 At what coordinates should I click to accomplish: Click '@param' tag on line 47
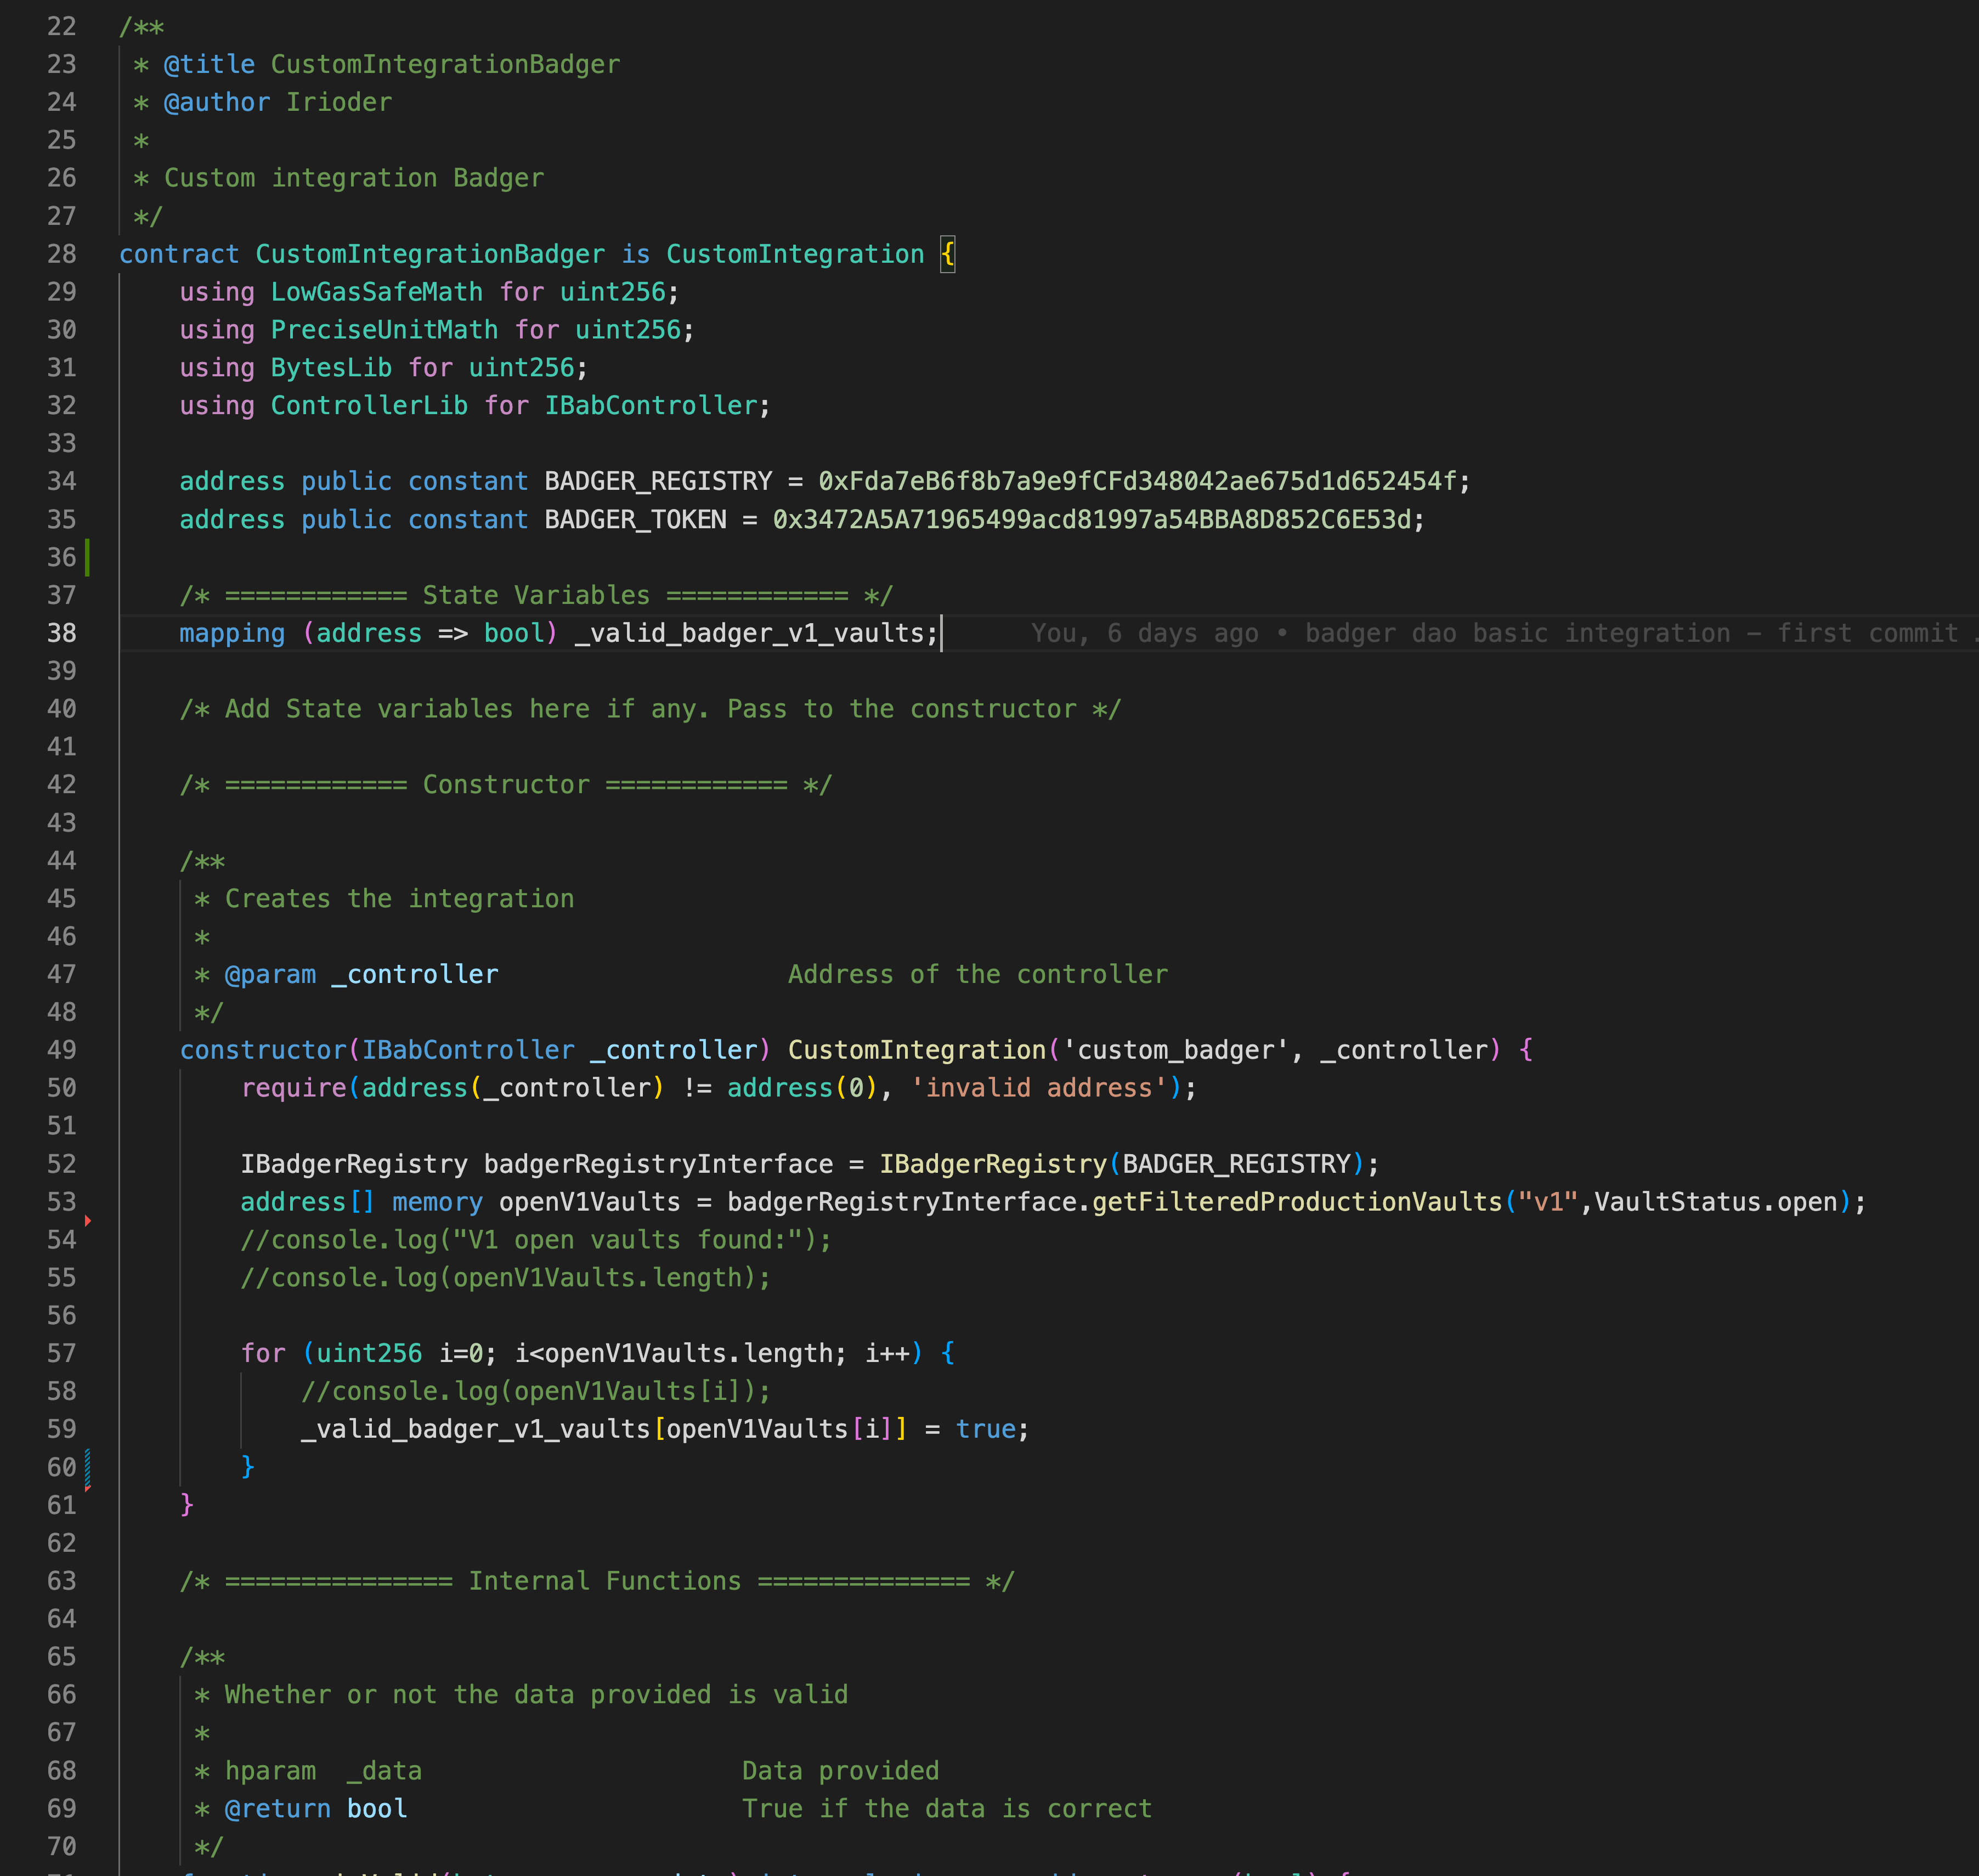(x=270, y=974)
